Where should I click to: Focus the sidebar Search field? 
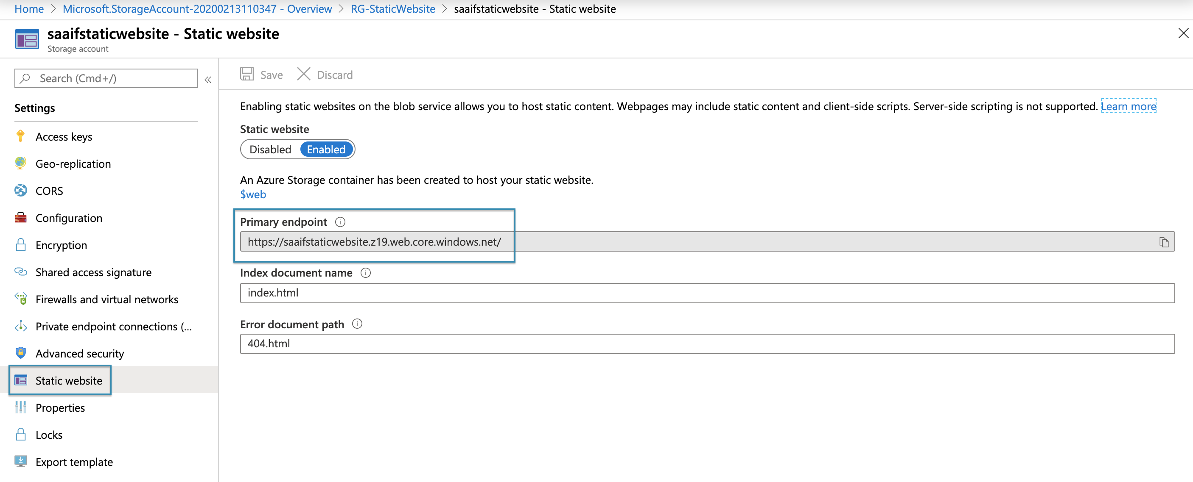106,78
